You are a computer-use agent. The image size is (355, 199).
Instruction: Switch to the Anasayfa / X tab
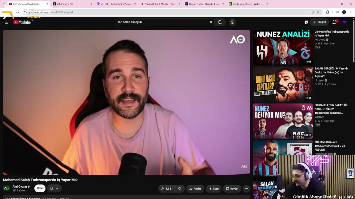[x=73, y=4]
